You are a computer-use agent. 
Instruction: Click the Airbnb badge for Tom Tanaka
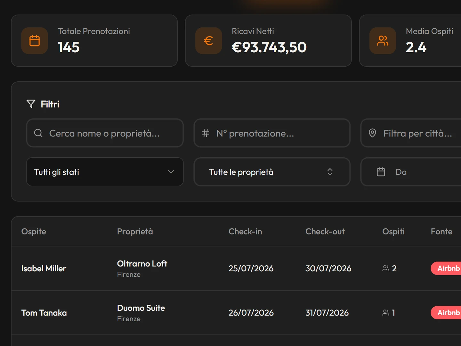click(x=446, y=313)
